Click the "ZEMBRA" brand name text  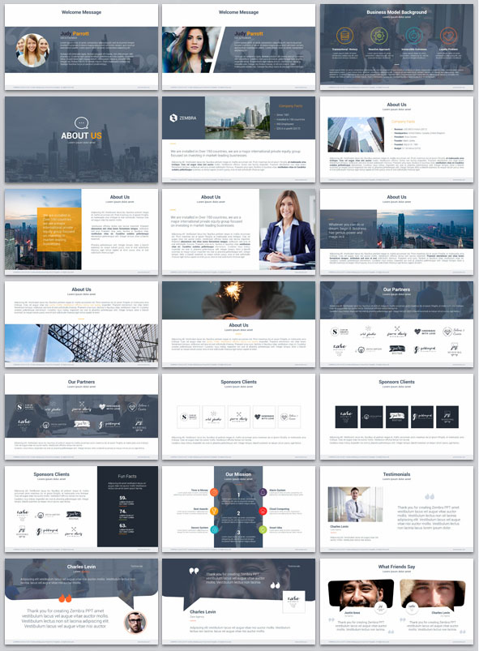(x=188, y=118)
